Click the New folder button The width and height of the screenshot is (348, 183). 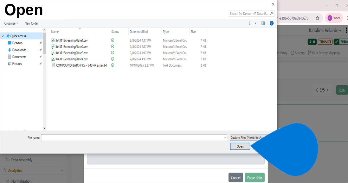(31, 23)
